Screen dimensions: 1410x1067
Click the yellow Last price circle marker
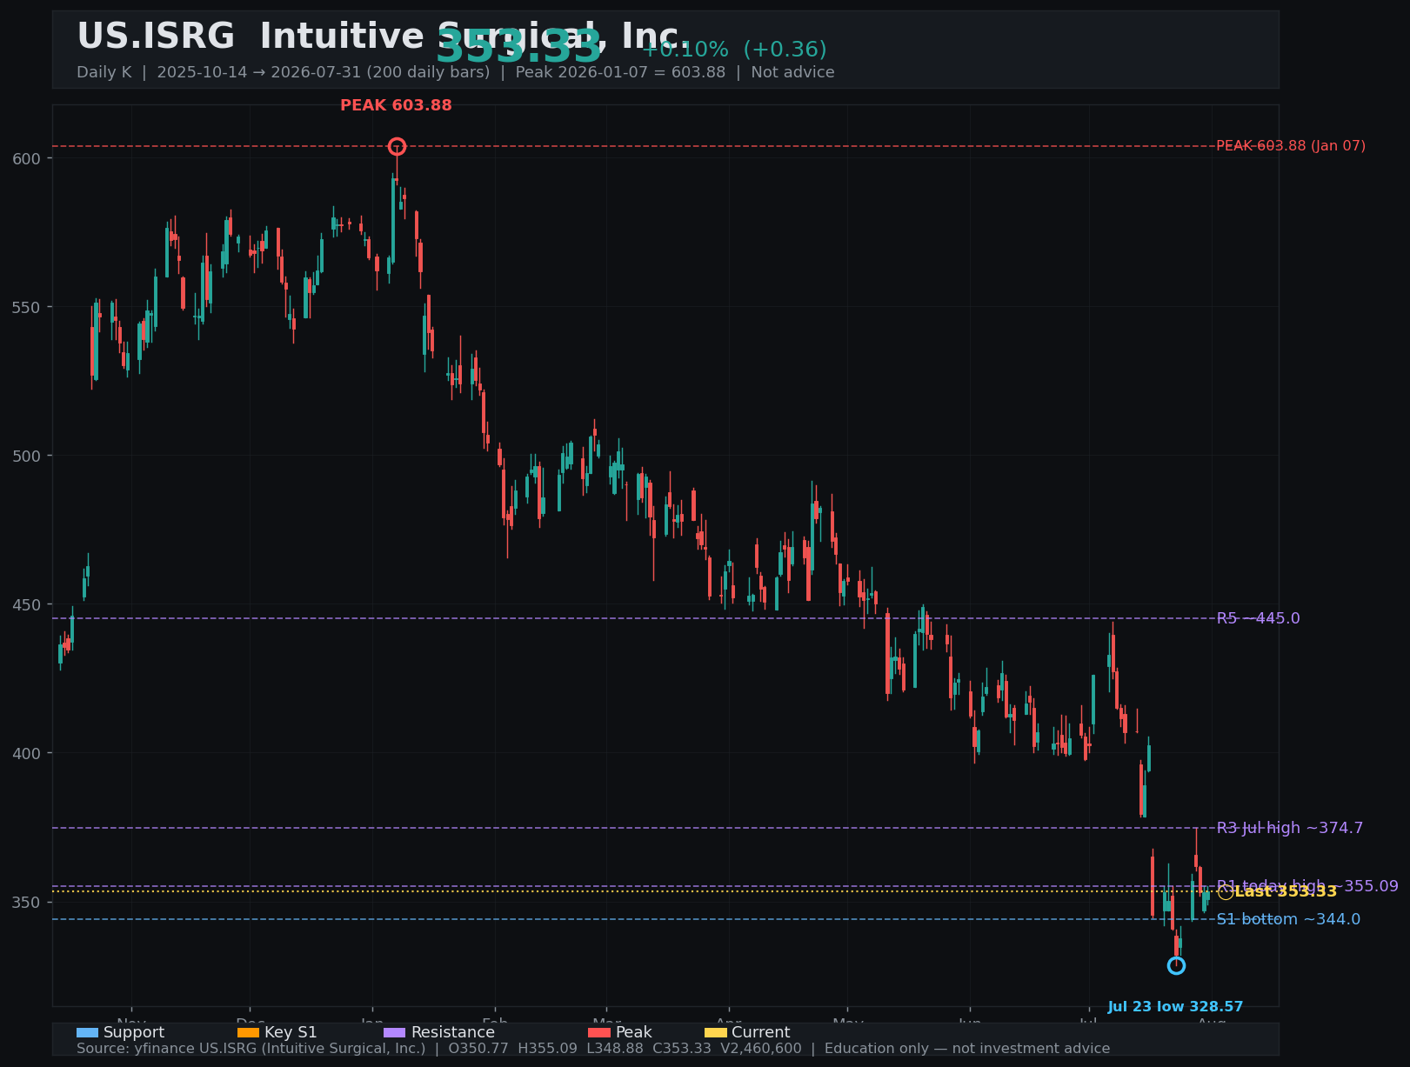pos(1225,892)
